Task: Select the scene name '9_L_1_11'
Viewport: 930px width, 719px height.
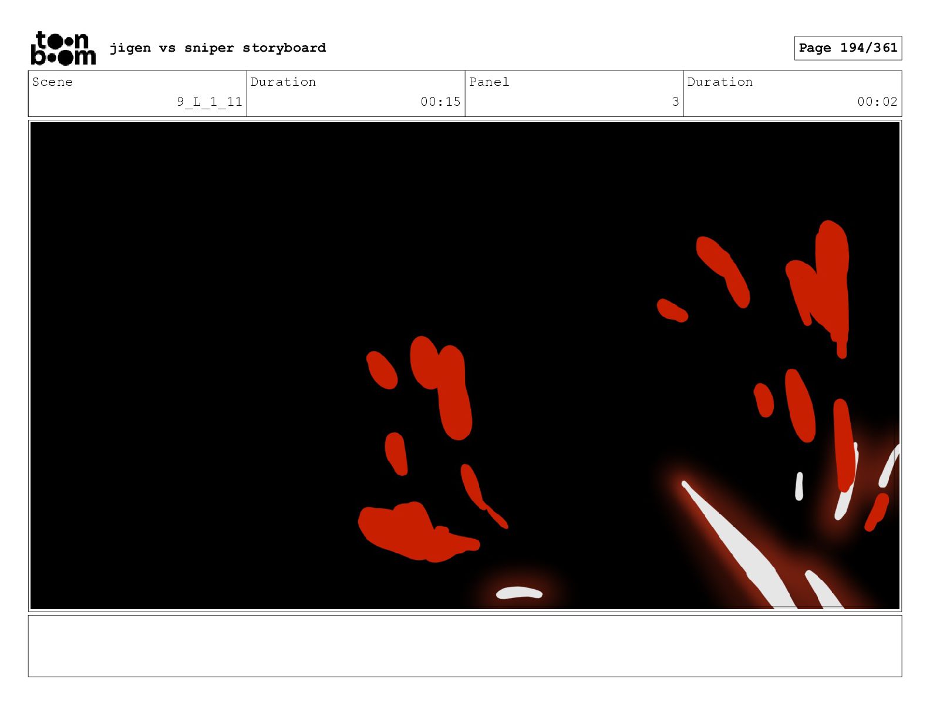Action: [210, 102]
